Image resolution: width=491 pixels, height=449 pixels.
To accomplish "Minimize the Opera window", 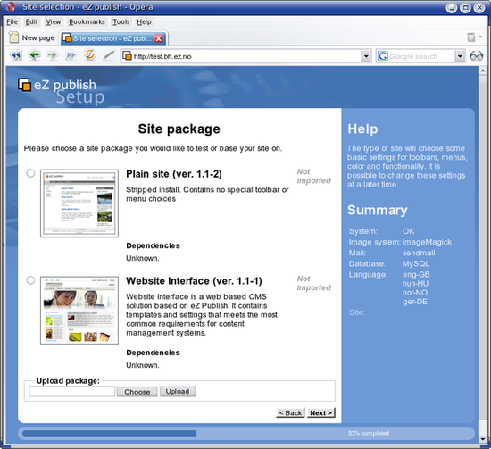I will click(x=451, y=7).
